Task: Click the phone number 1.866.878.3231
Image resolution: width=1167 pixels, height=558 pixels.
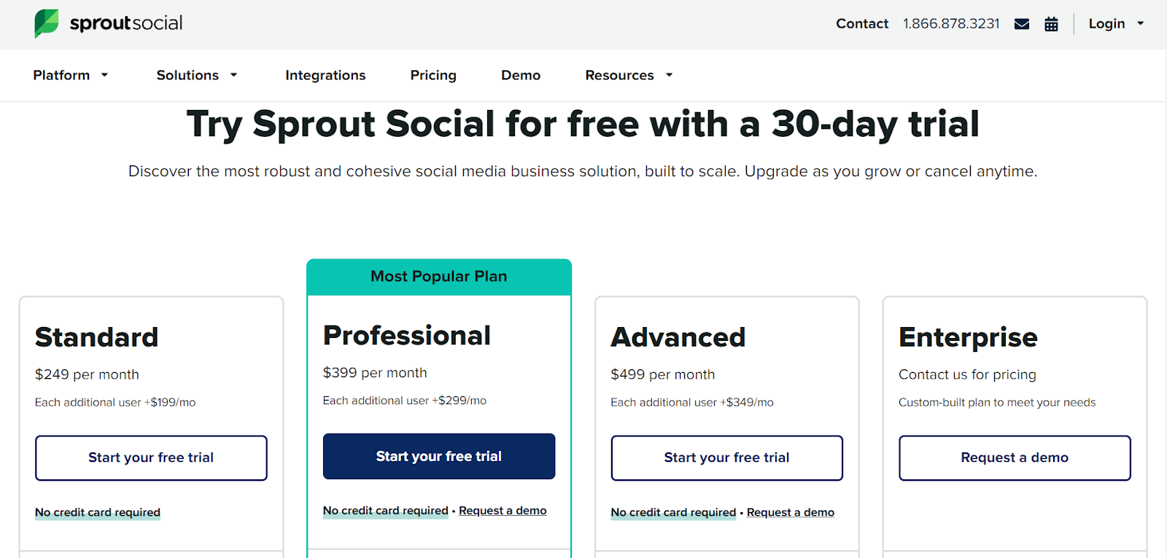Action: pos(951,23)
